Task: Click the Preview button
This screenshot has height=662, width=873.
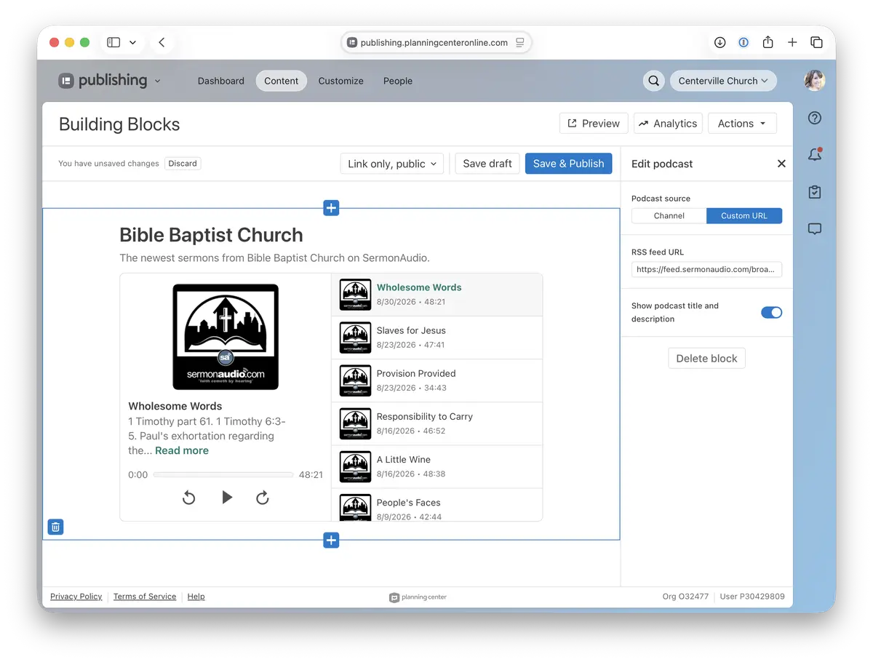Action: pyautogui.click(x=594, y=123)
